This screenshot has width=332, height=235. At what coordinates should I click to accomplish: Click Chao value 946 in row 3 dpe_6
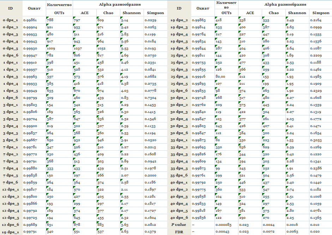pyautogui.click(x=101, y=140)
